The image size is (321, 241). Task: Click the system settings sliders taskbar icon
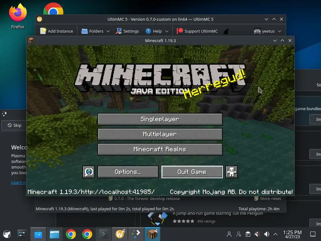(22, 234)
